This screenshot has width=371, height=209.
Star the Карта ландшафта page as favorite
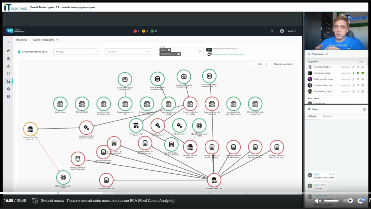pyautogui.click(x=57, y=40)
